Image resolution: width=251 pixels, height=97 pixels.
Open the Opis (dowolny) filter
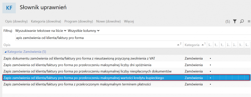click(16, 21)
